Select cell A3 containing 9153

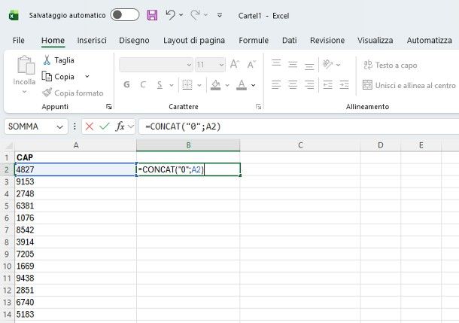(75, 181)
